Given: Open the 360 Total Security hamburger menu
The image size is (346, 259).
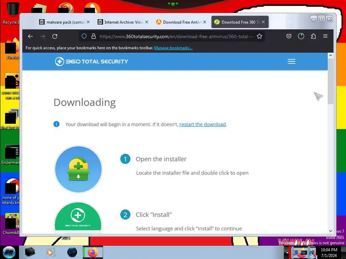Looking at the screenshot, I should point(292,61).
